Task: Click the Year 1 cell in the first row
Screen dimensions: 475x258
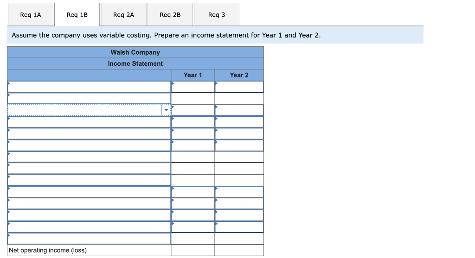Action: coord(193,87)
